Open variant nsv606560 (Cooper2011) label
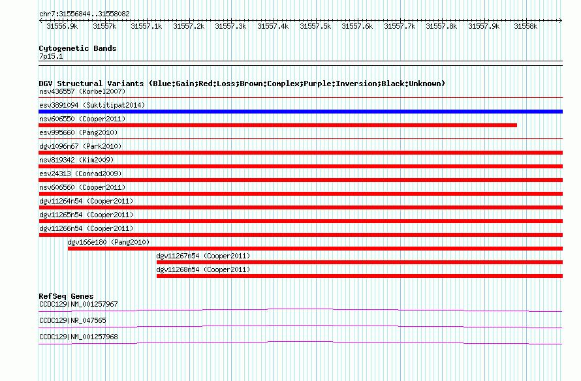 point(82,187)
